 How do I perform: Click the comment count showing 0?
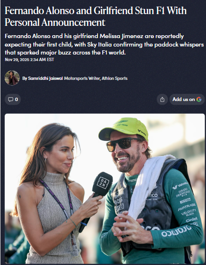point(16,100)
